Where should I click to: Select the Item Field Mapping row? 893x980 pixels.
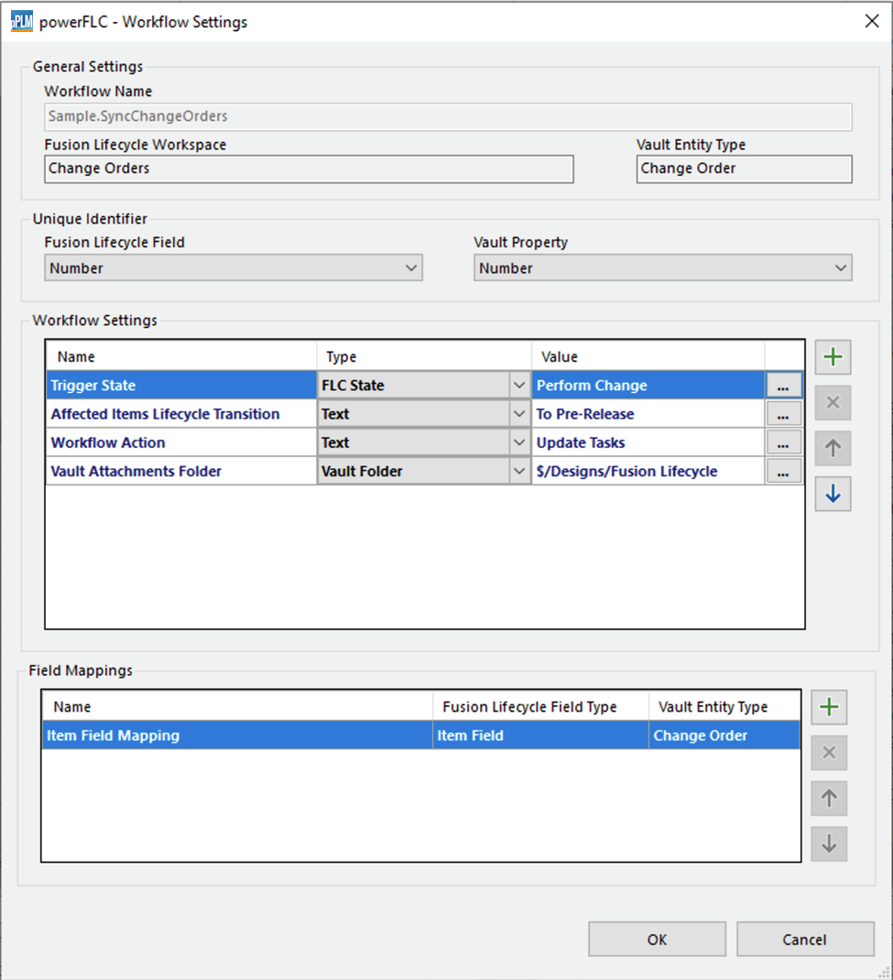coord(236,735)
